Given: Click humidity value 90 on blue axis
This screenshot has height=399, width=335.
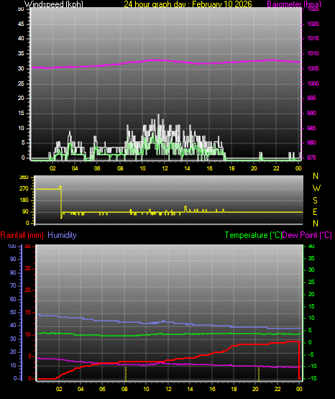Looking at the screenshot, I should pyautogui.click(x=13, y=259).
